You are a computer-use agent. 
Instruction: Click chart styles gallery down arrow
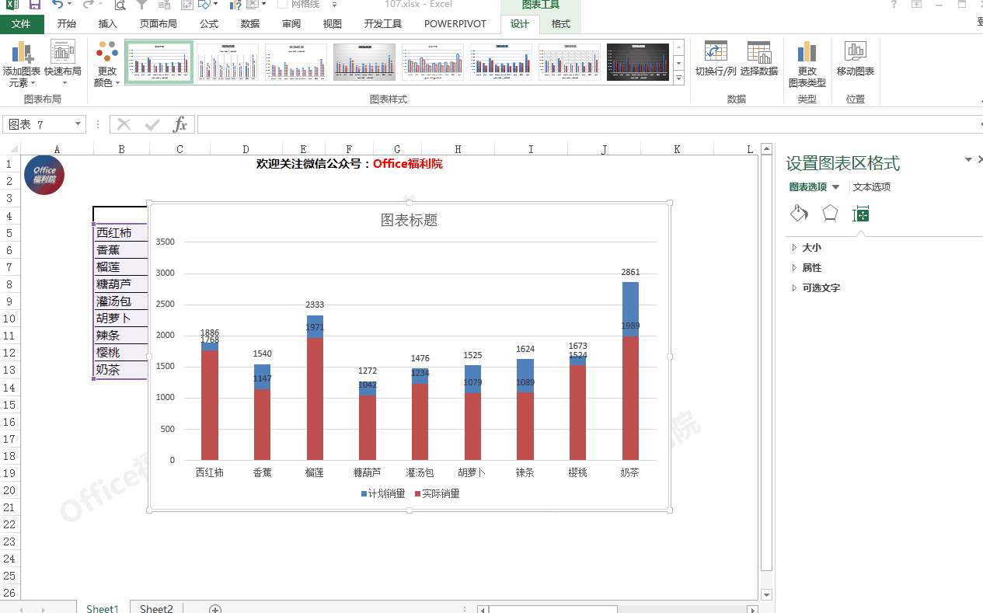coord(678,63)
